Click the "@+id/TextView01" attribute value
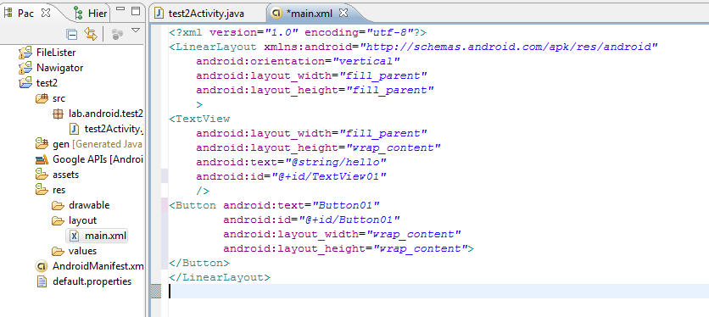Viewport: 709px width, 317px height. pos(329,176)
